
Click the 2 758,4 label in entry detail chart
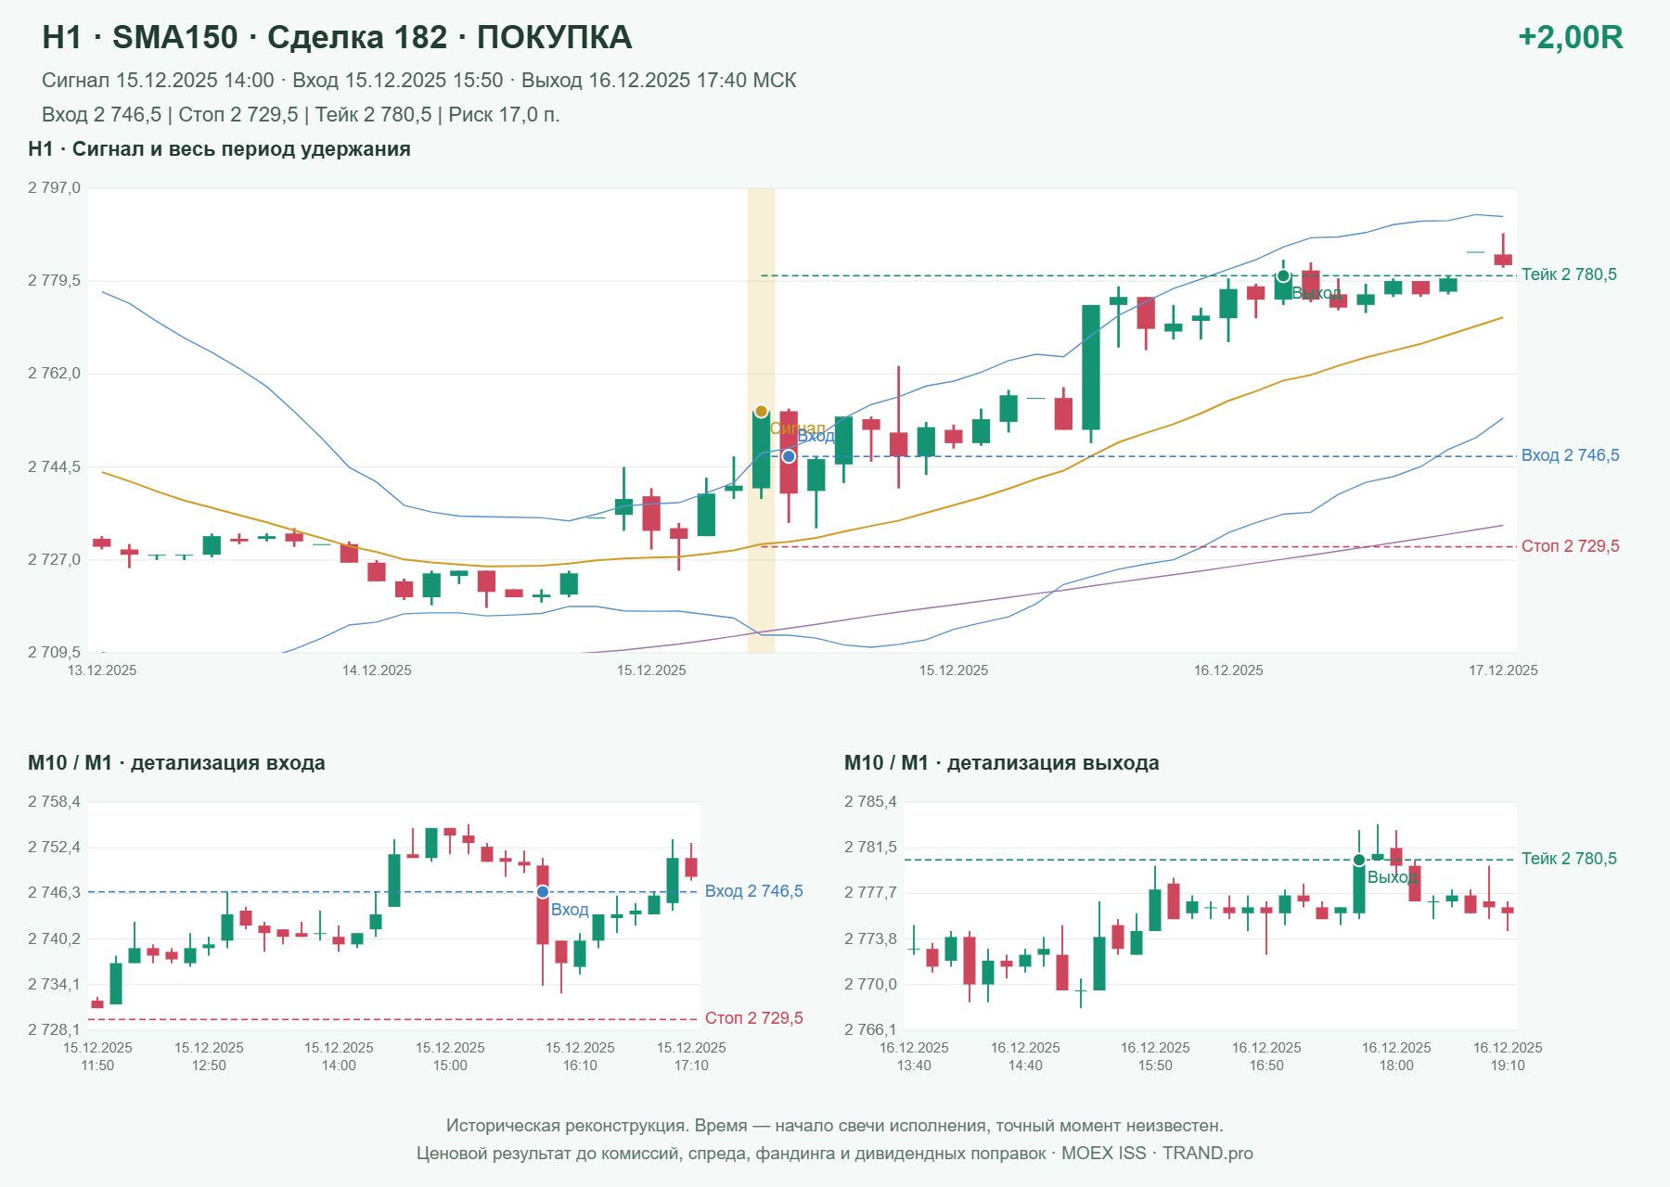[54, 802]
